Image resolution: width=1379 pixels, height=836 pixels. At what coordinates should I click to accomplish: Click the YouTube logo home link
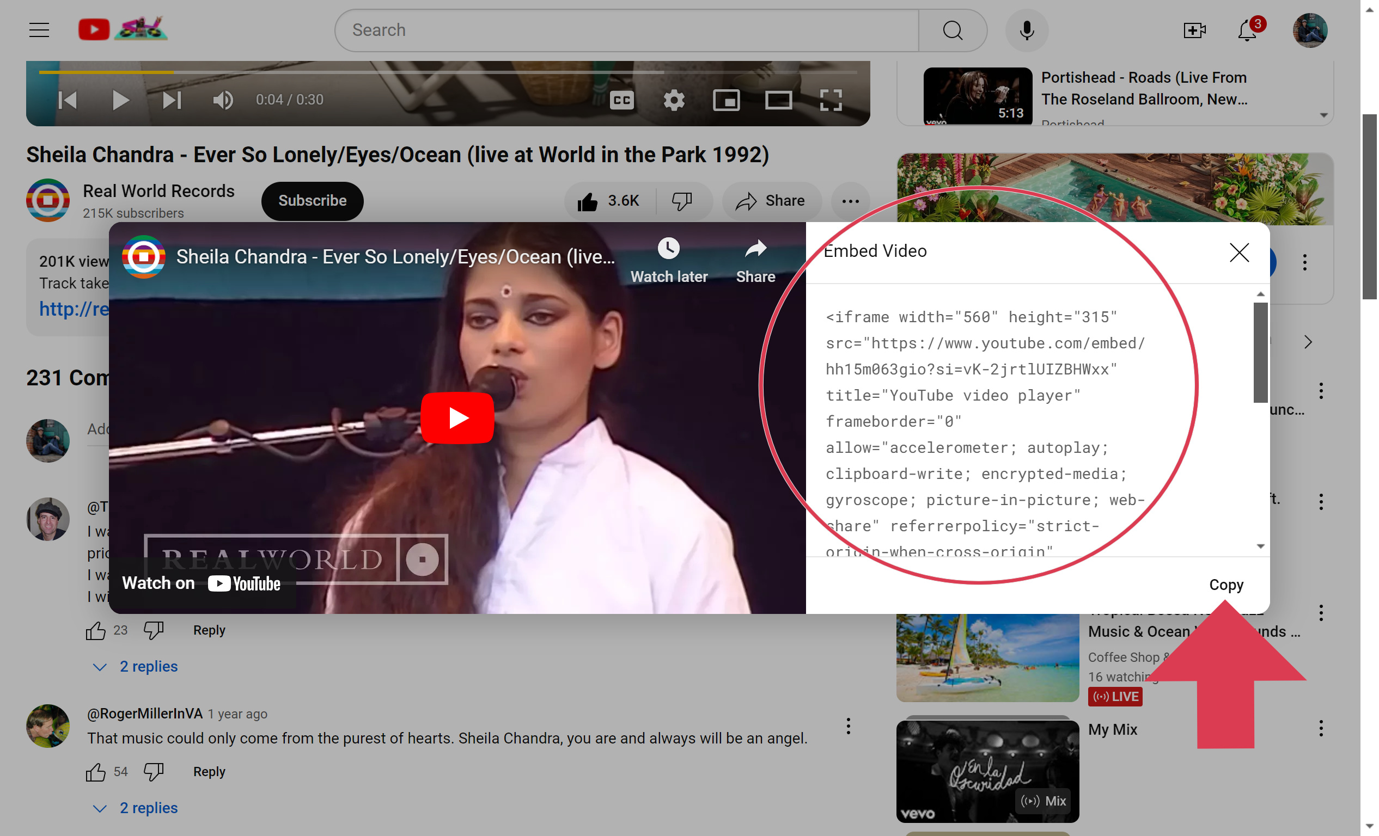pyautogui.click(x=123, y=29)
